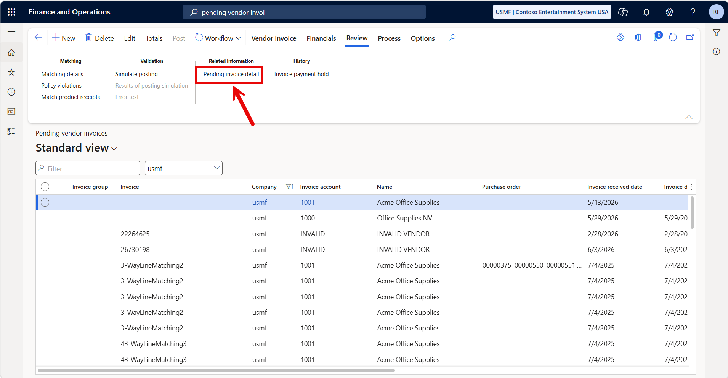The width and height of the screenshot is (728, 378).
Task: Switch to the Vendor invoice tab
Action: coord(274,38)
